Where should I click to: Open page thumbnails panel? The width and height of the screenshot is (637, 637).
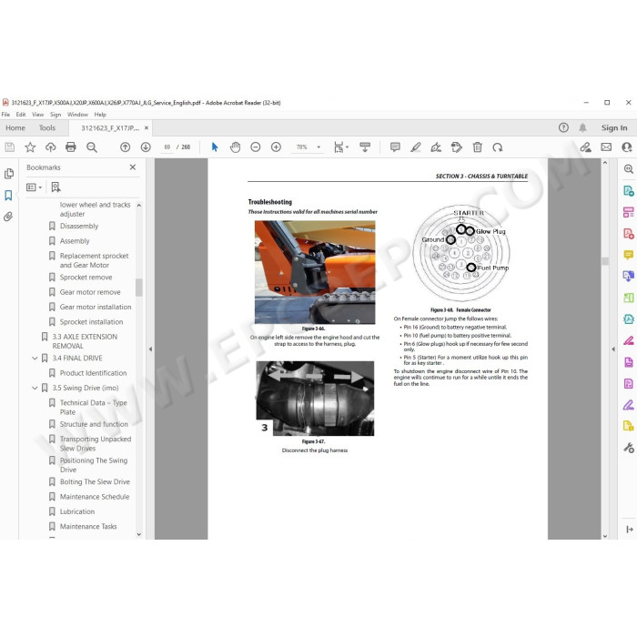coord(8,174)
